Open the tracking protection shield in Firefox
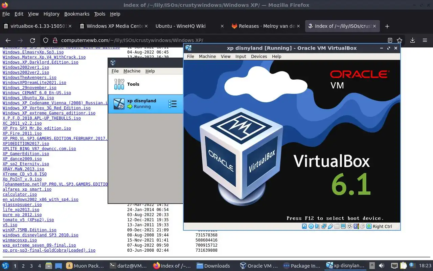 coord(46,40)
